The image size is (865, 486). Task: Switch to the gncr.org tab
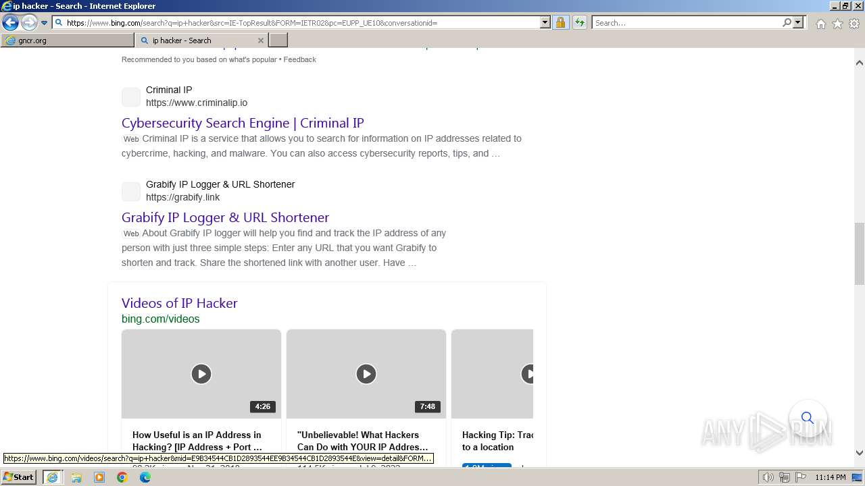pos(68,40)
